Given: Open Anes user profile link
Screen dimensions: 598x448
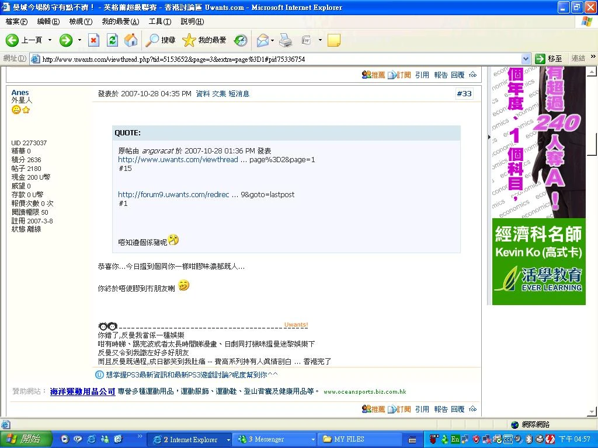Looking at the screenshot, I should 20,93.
